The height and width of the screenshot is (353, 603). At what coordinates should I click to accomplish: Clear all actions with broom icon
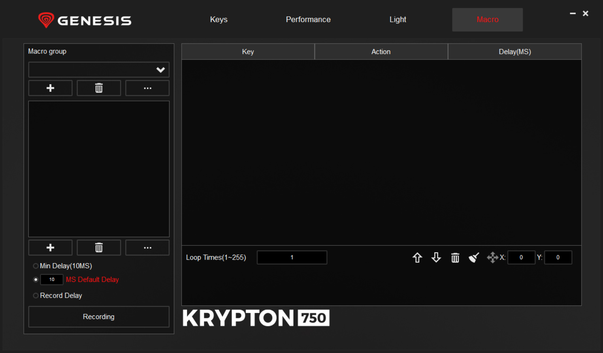click(x=474, y=258)
